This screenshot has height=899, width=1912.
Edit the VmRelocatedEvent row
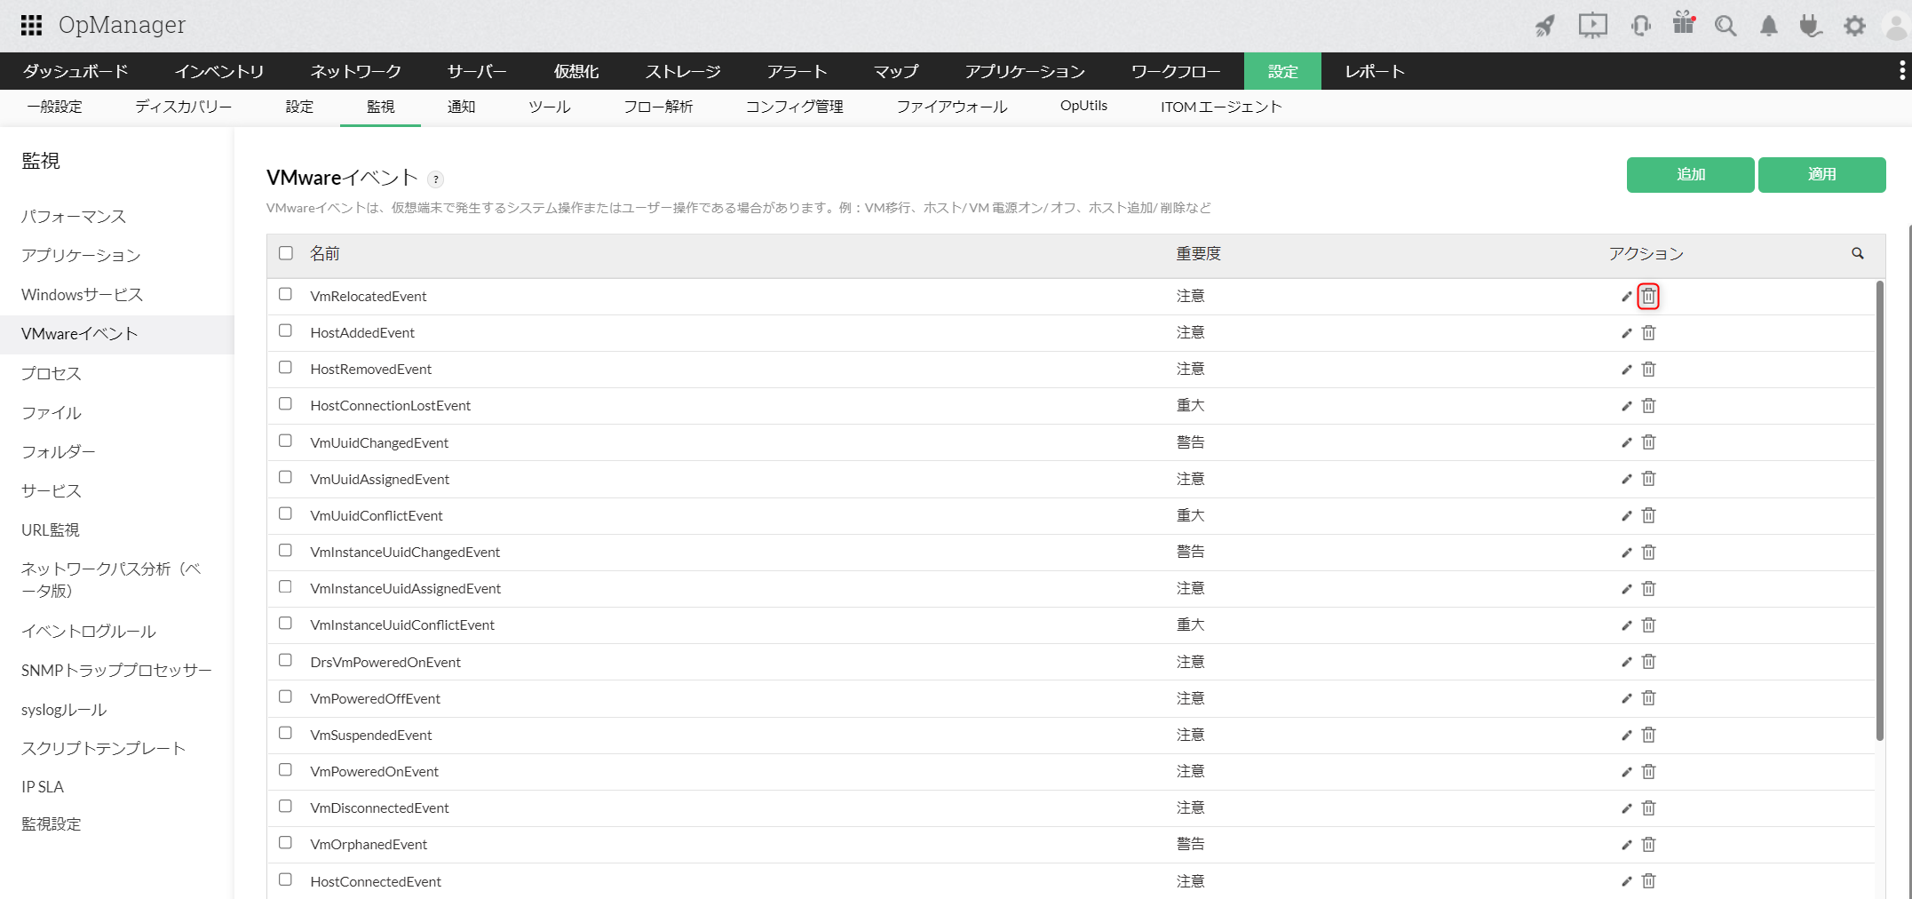click(1626, 297)
